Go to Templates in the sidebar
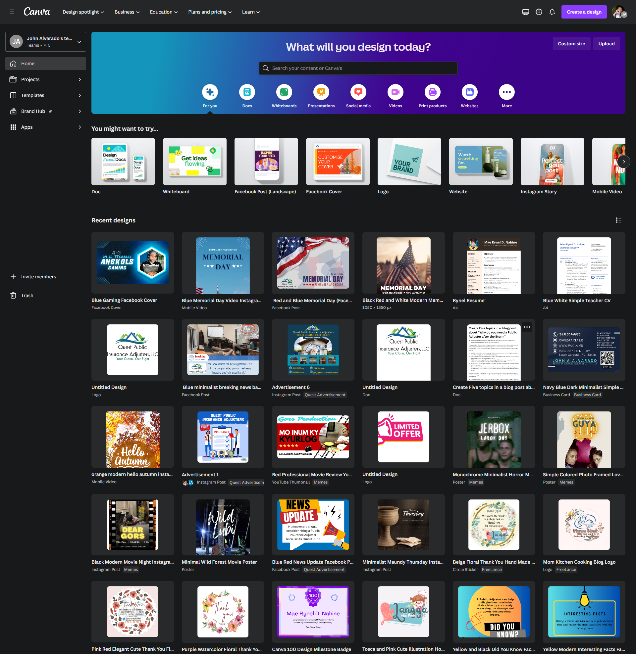636x654 pixels. click(x=33, y=95)
